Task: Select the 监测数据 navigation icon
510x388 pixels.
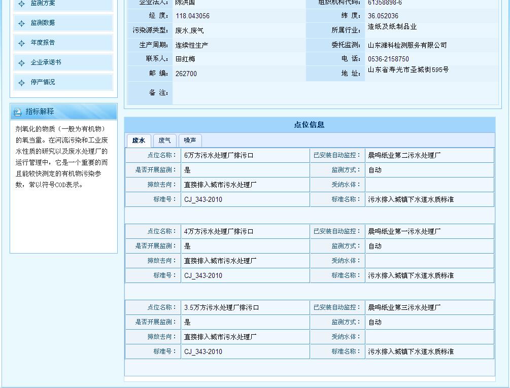Action: [x=21, y=23]
